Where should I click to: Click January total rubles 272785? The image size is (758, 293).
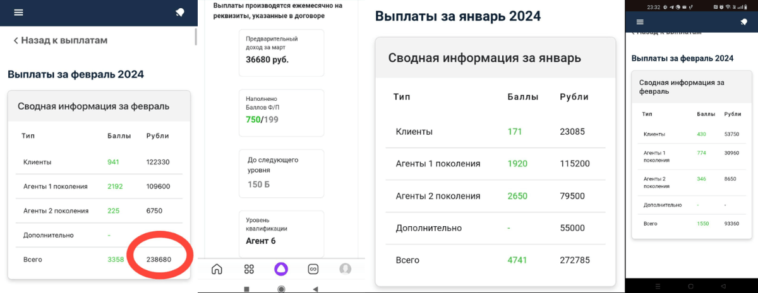575,260
